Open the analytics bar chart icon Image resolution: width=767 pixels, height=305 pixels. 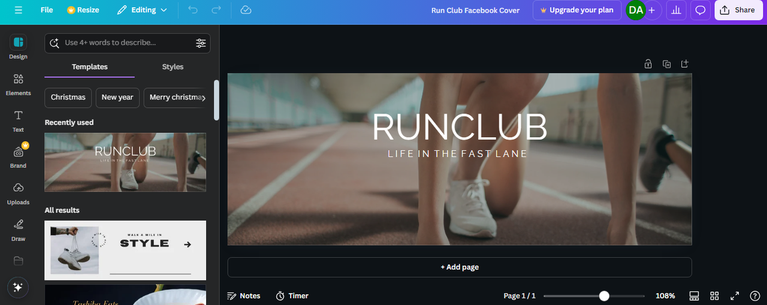tap(676, 10)
